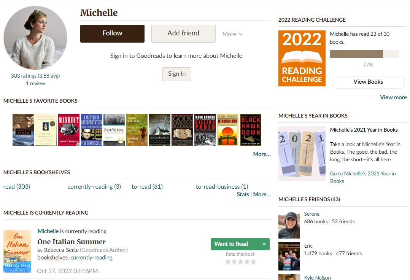Open Serene's profile name link
The height and width of the screenshot is (280, 410).
tap(312, 214)
